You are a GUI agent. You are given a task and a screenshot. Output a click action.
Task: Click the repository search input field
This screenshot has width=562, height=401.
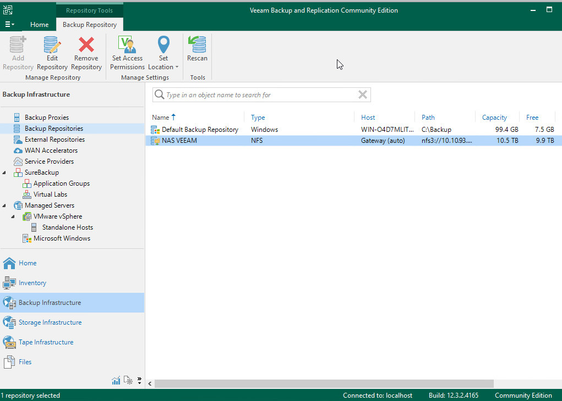pos(259,95)
